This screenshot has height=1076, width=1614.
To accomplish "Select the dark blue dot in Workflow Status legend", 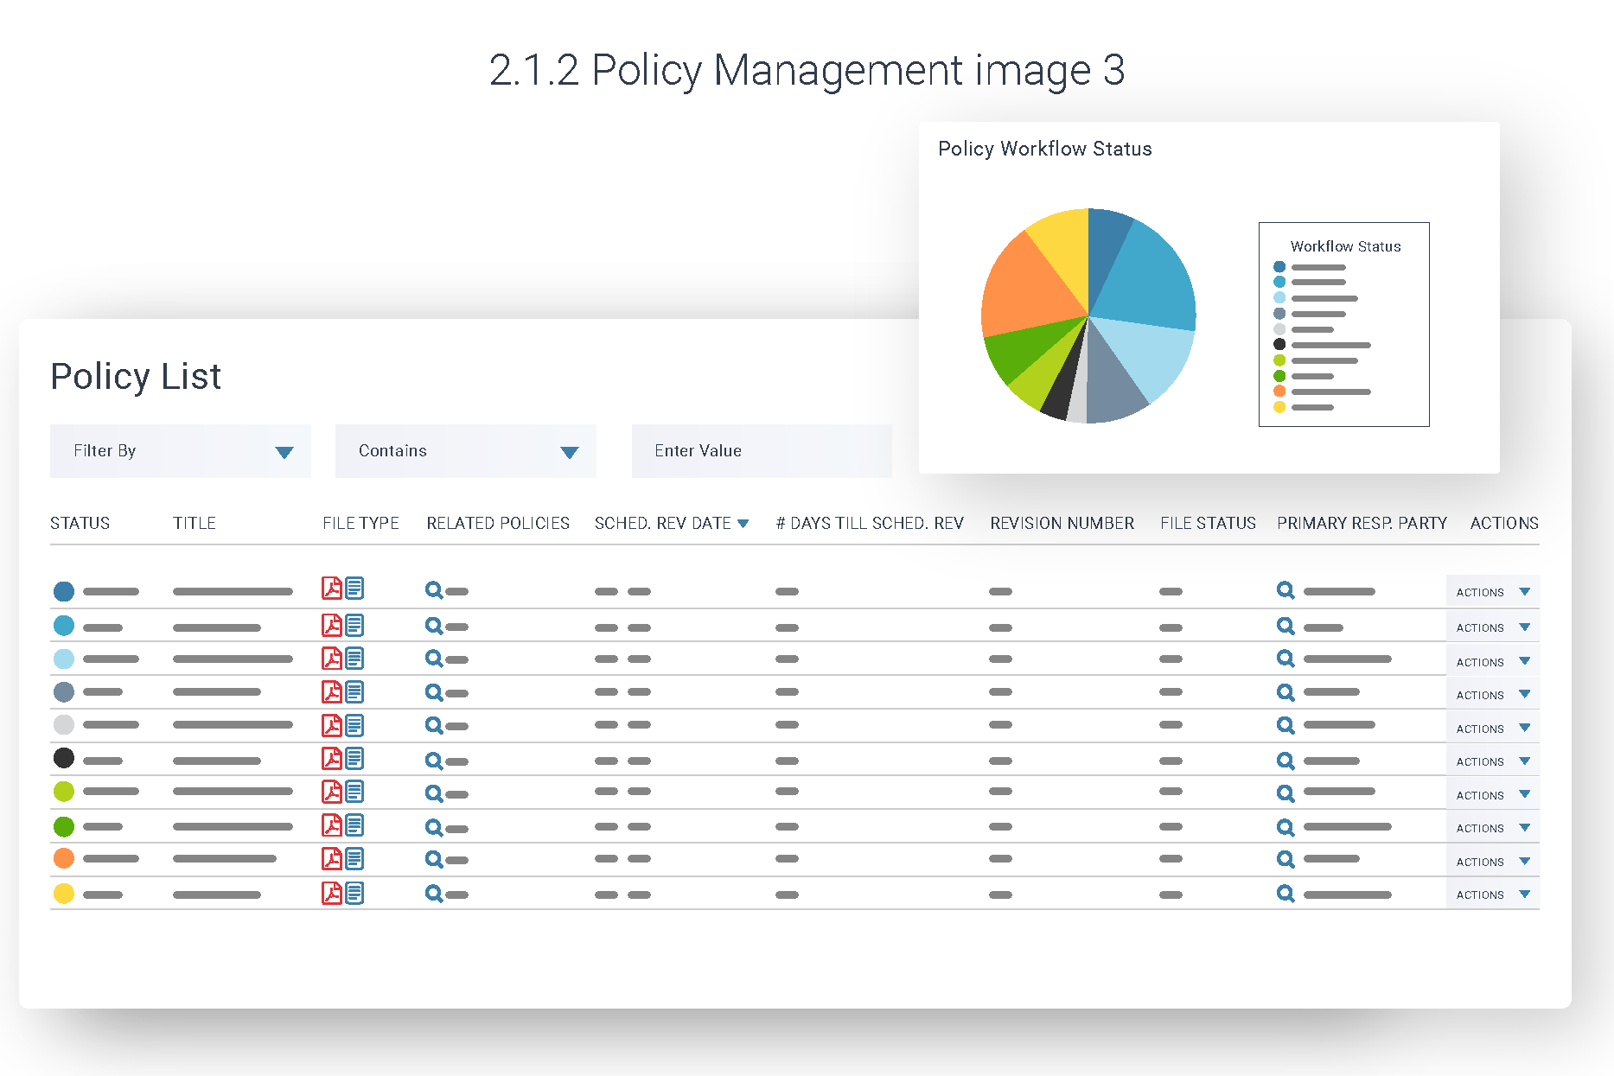I will pos(1279,267).
